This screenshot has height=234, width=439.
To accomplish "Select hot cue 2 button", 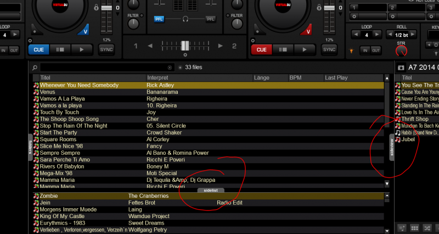I will pyautogui.click(x=407, y=8).
